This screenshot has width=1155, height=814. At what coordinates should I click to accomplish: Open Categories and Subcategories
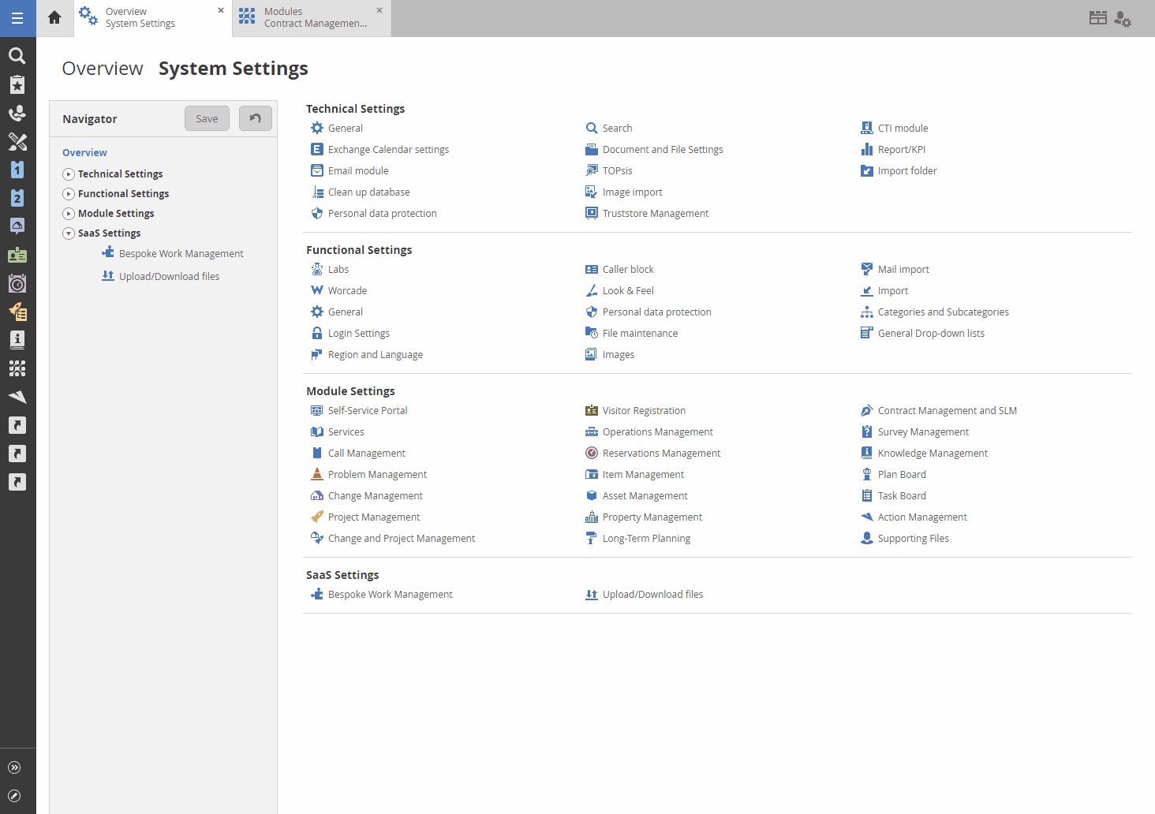(935, 312)
